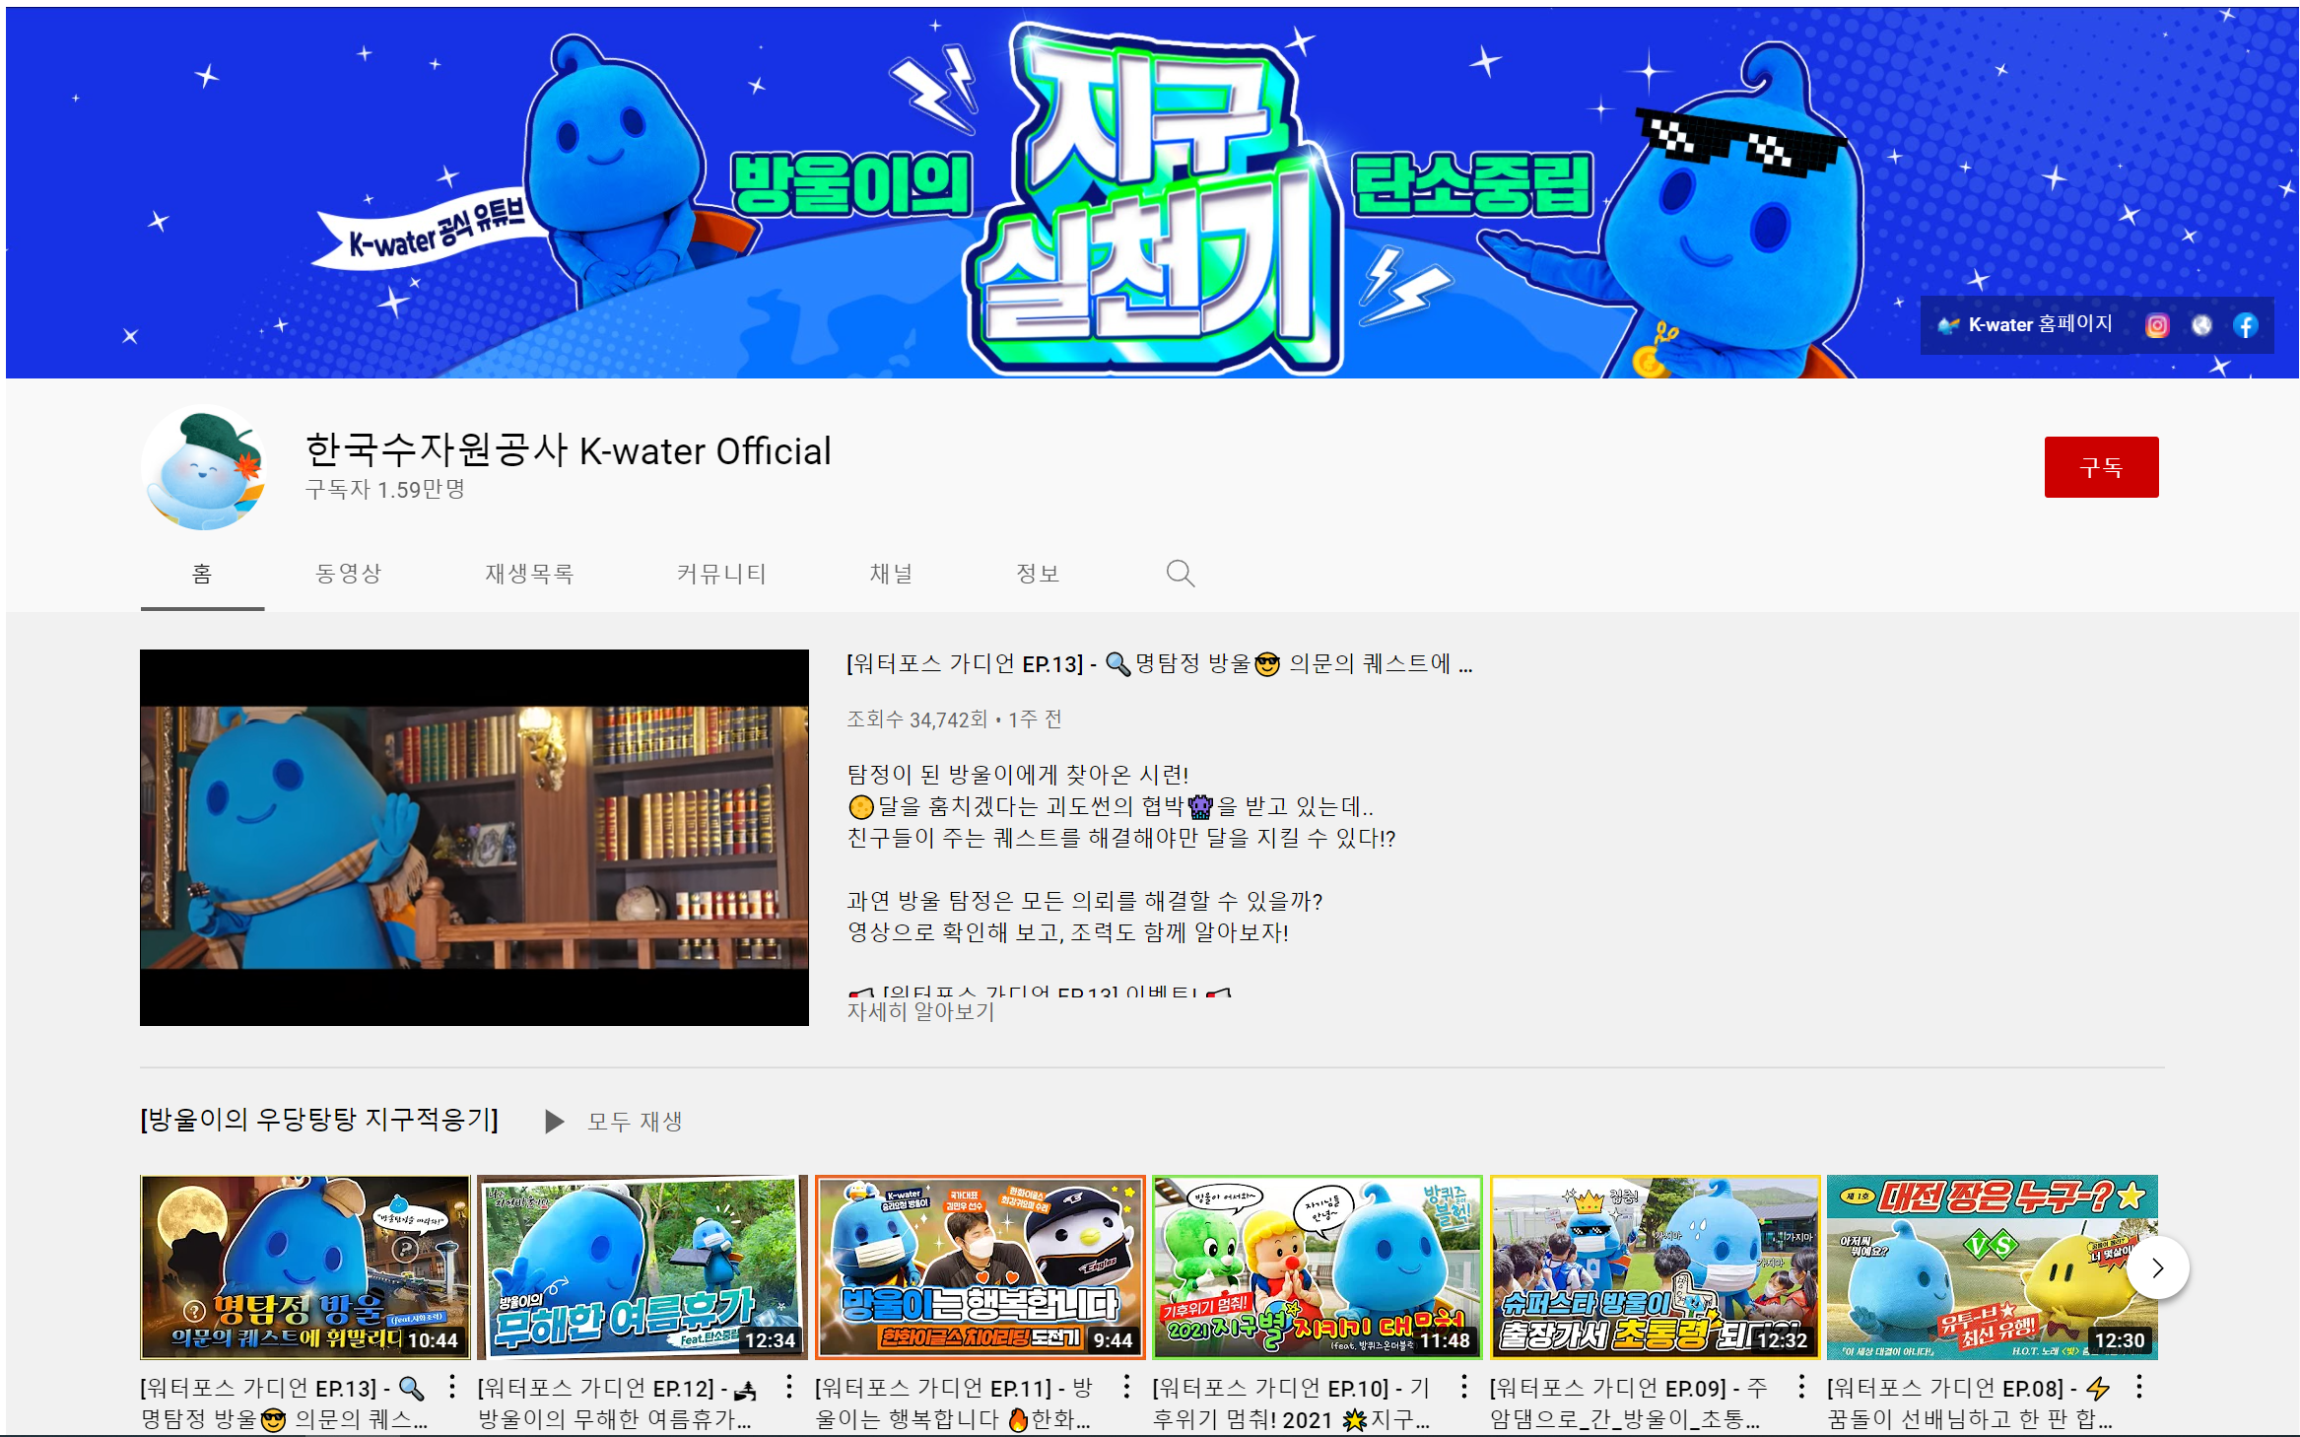Image resolution: width=2300 pixels, height=1437 pixels.
Task: Switch to the 정보 tab
Action: (x=1038, y=574)
